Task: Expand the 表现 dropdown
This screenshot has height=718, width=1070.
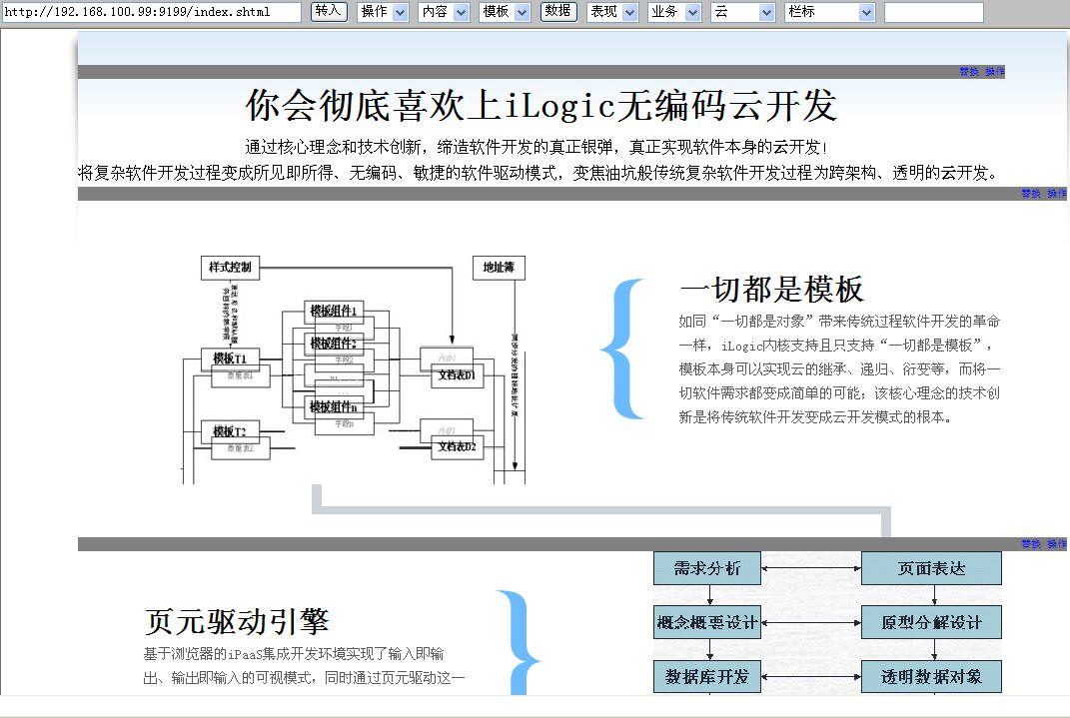Action: [x=612, y=12]
